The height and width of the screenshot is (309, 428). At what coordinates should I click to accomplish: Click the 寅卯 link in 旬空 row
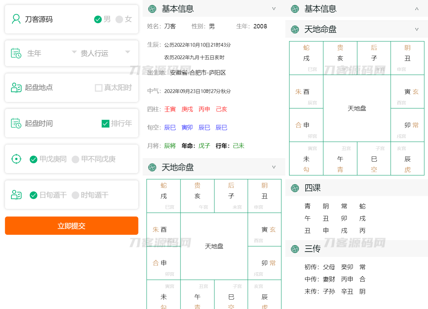click(x=187, y=127)
